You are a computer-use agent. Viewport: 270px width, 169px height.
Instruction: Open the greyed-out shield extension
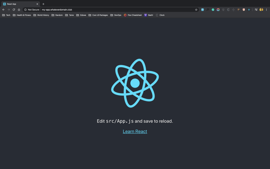tap(223, 10)
